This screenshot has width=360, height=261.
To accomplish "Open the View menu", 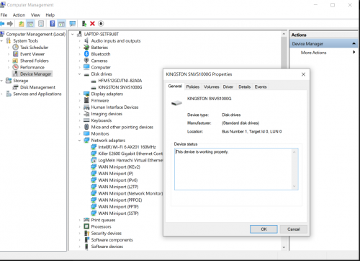I will pyautogui.click(x=35, y=15).
